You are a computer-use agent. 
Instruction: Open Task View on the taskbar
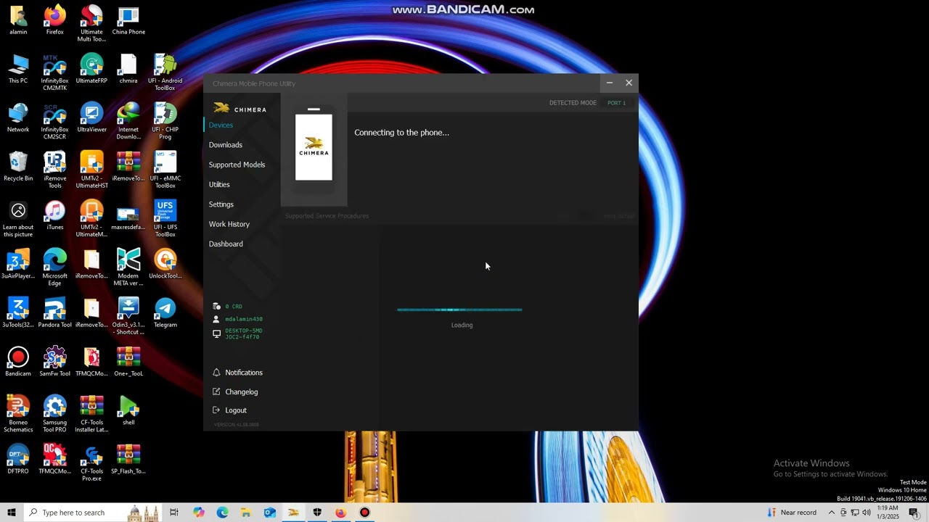(x=174, y=513)
